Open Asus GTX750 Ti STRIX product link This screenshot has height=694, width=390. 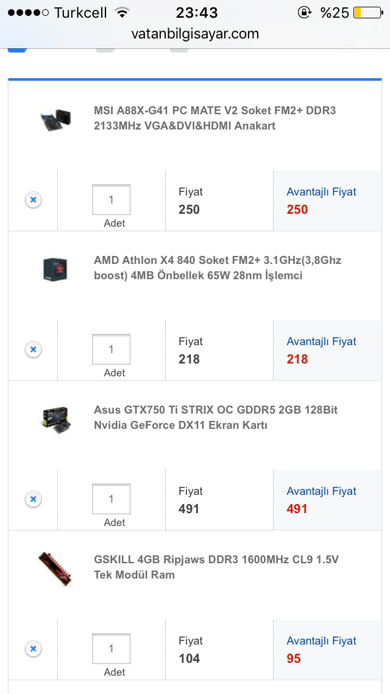[216, 418]
